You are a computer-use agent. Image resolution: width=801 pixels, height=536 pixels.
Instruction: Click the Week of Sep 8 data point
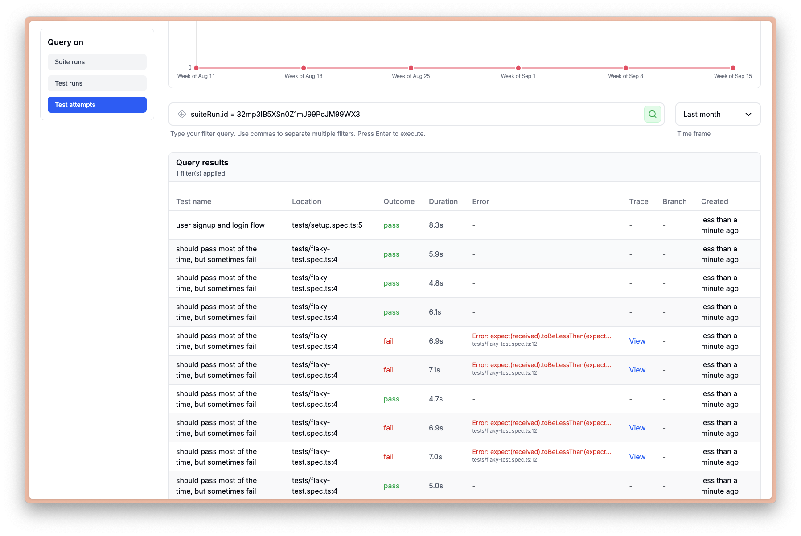pos(625,68)
